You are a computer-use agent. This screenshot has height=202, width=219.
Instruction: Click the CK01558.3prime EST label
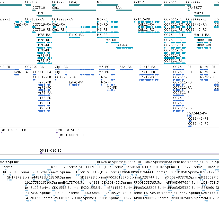[x=65, y=188]
